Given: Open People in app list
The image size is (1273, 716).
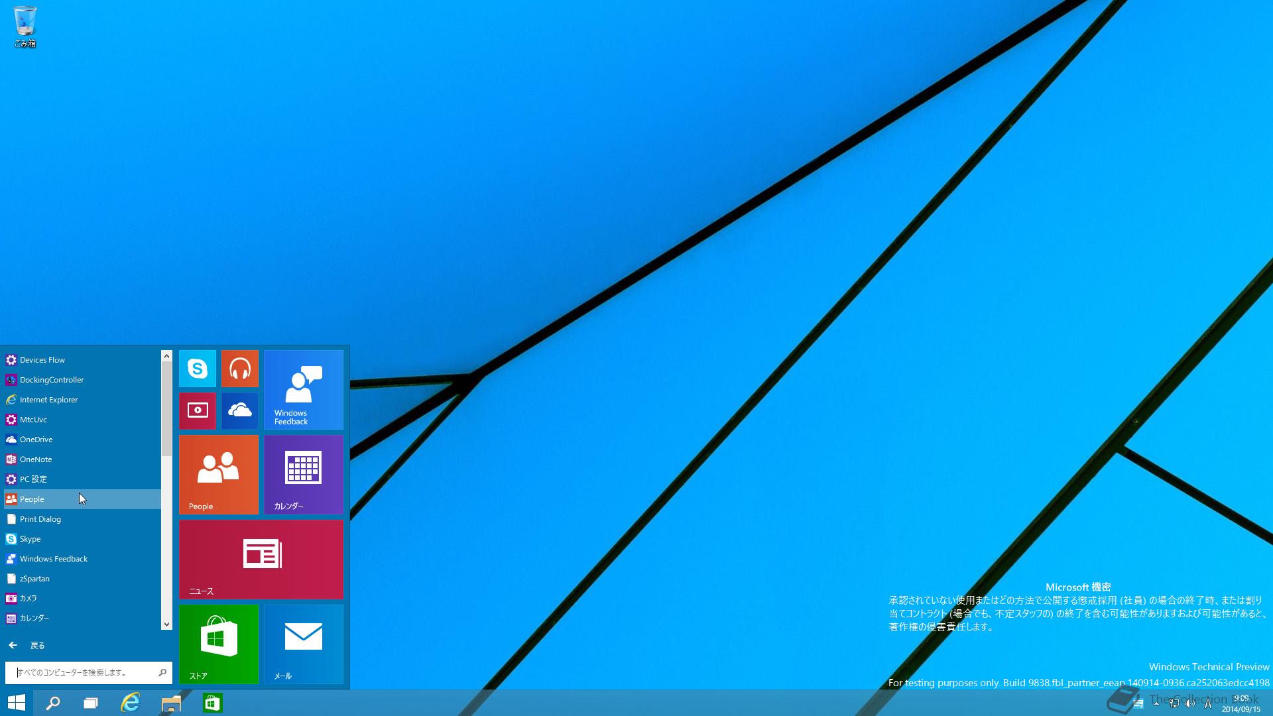Looking at the screenshot, I should coord(82,499).
